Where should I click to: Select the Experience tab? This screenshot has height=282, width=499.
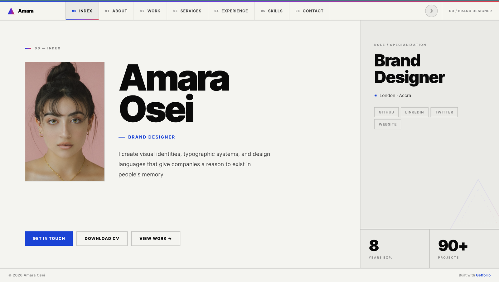point(231,11)
